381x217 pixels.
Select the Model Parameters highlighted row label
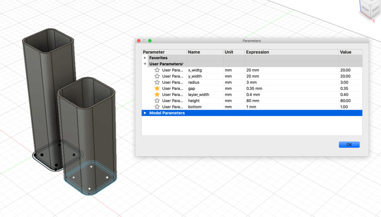click(x=167, y=113)
